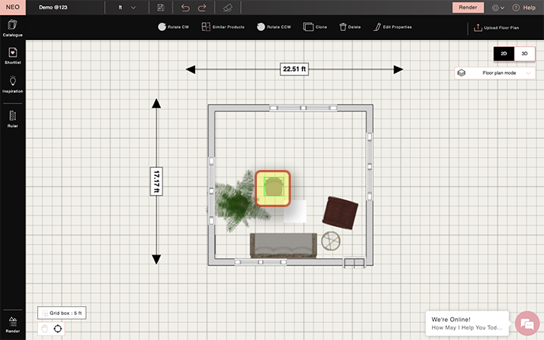The height and width of the screenshot is (340, 544).
Task: Undo the last action
Action: [185, 8]
